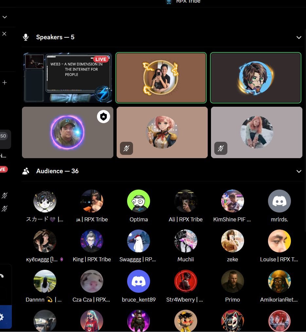Open kyleиggg audience avatar
This screenshot has width=306, height=332.
click(x=45, y=241)
